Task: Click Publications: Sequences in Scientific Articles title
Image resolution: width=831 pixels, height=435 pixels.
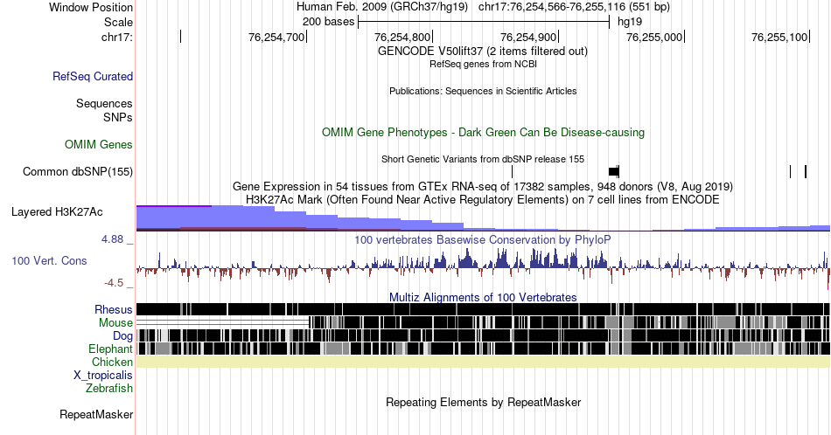Action: 483,91
